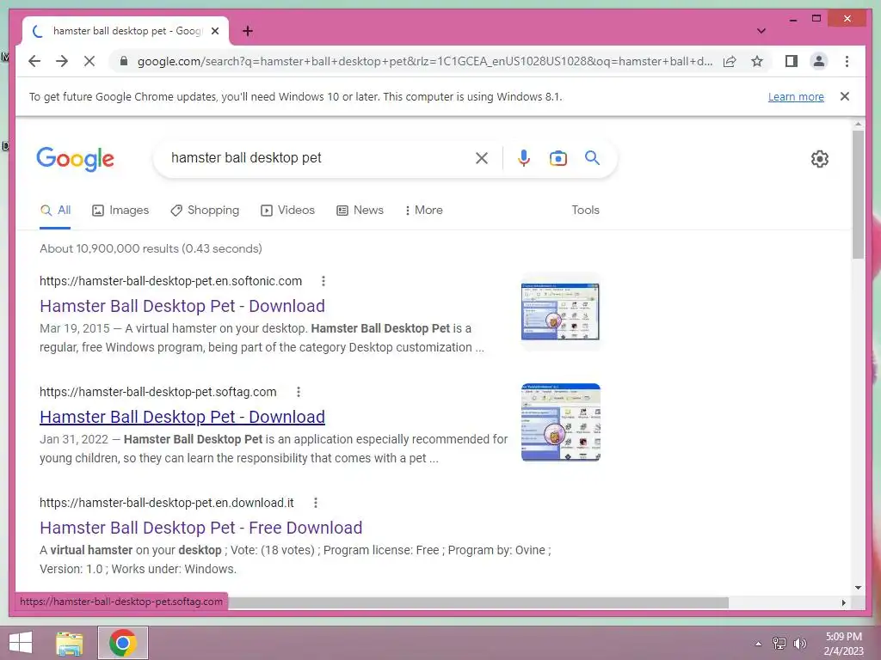Select the All results tab
881x660 pixels.
click(56, 211)
